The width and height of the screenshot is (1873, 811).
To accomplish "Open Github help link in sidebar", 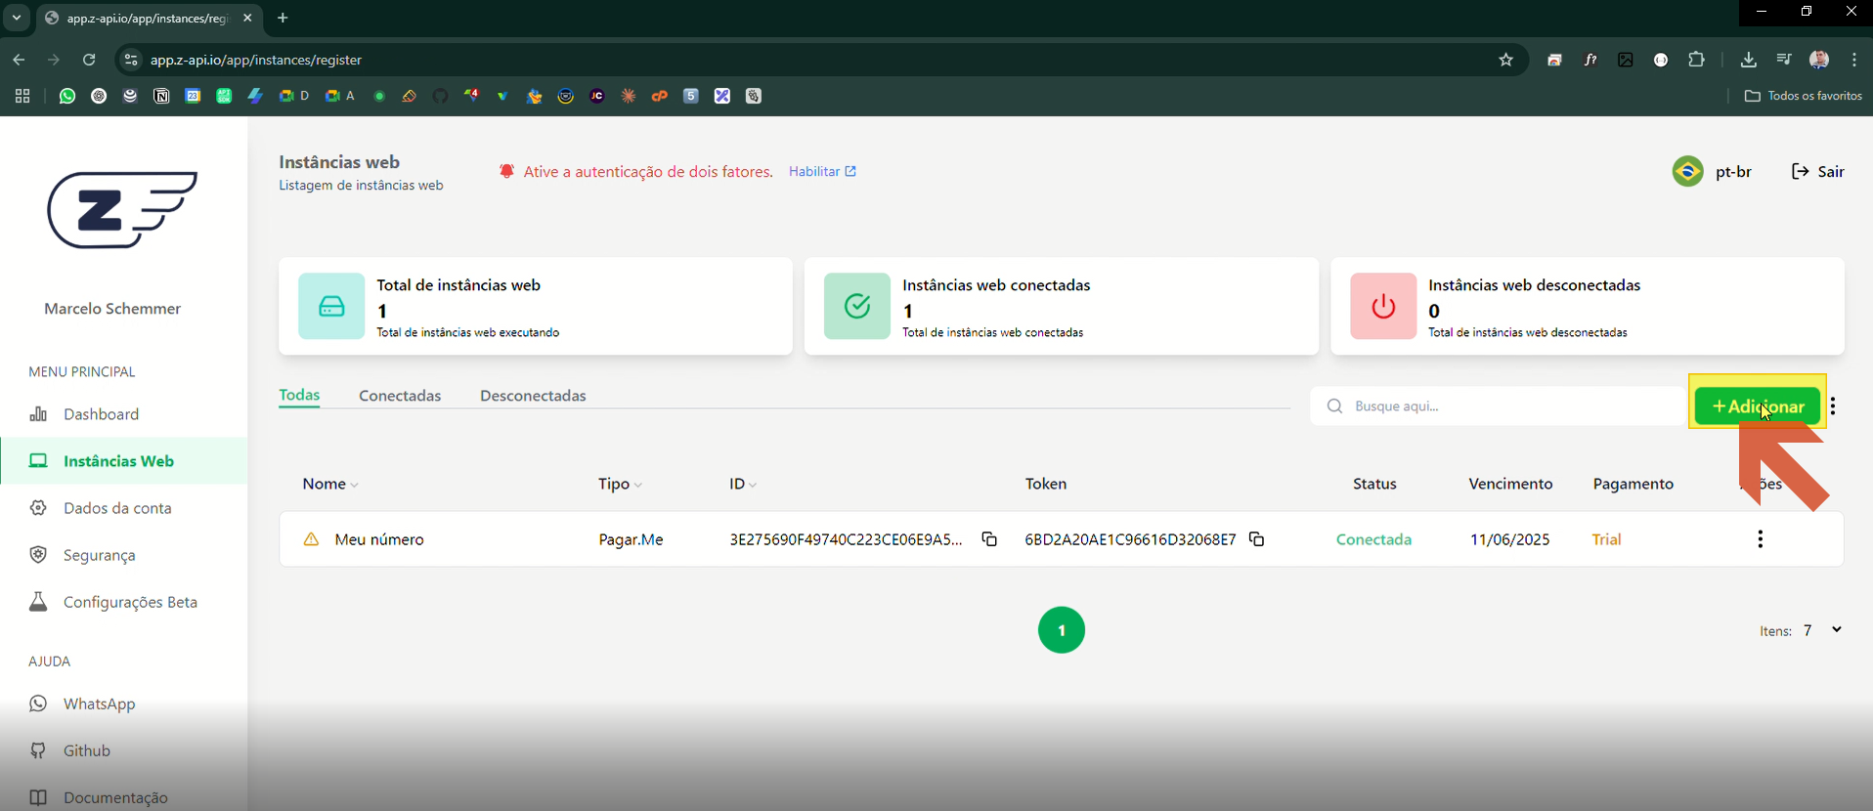I will [124, 750].
